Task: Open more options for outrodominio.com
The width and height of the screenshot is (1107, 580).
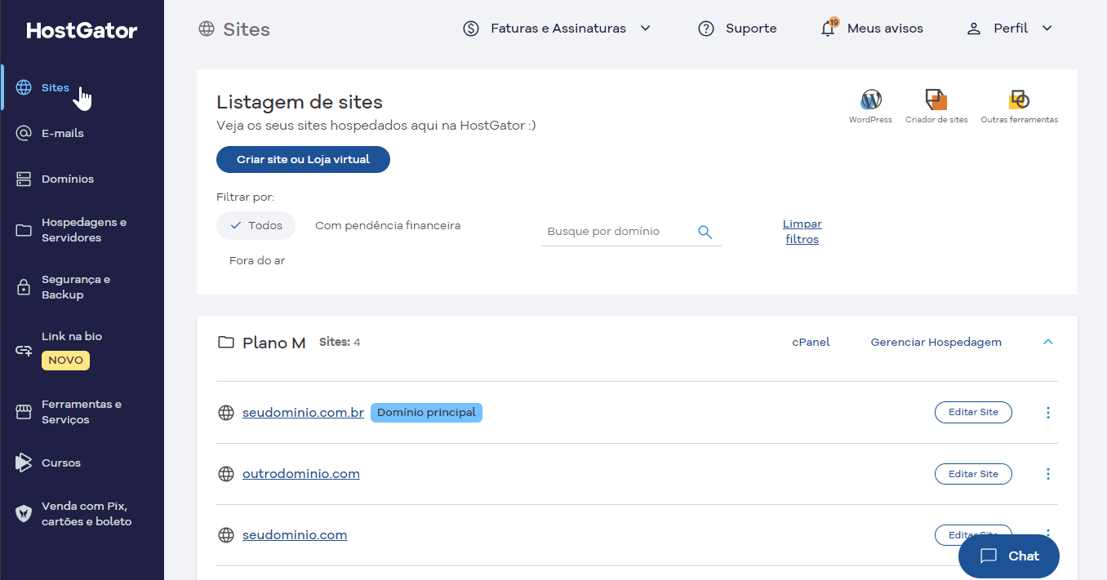Action: (1048, 474)
